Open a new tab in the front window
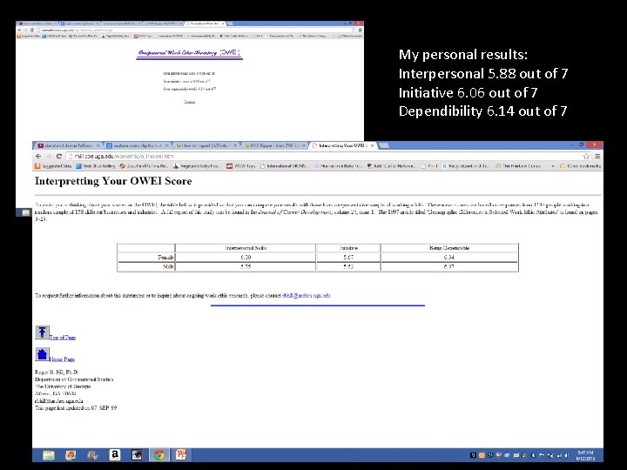Image resolution: width=627 pixels, height=470 pixels. pos(384,145)
